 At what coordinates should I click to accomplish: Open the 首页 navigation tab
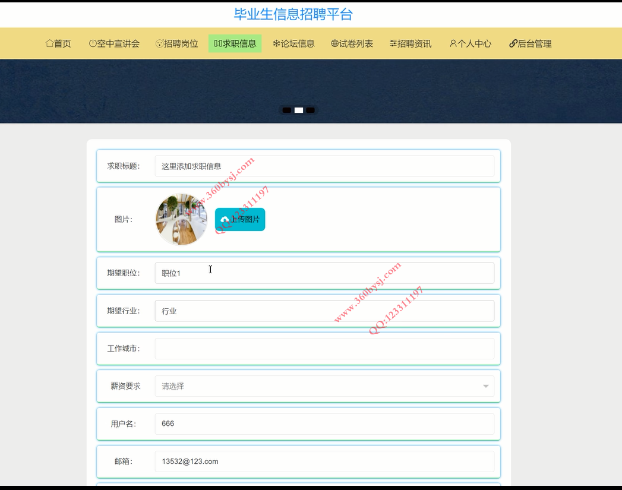[x=58, y=43]
